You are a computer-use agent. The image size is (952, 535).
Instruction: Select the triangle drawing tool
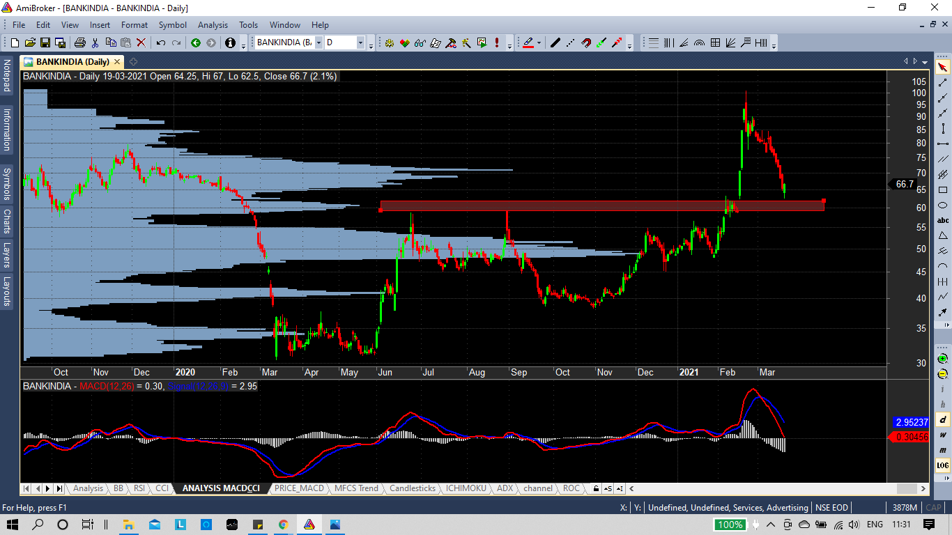943,235
